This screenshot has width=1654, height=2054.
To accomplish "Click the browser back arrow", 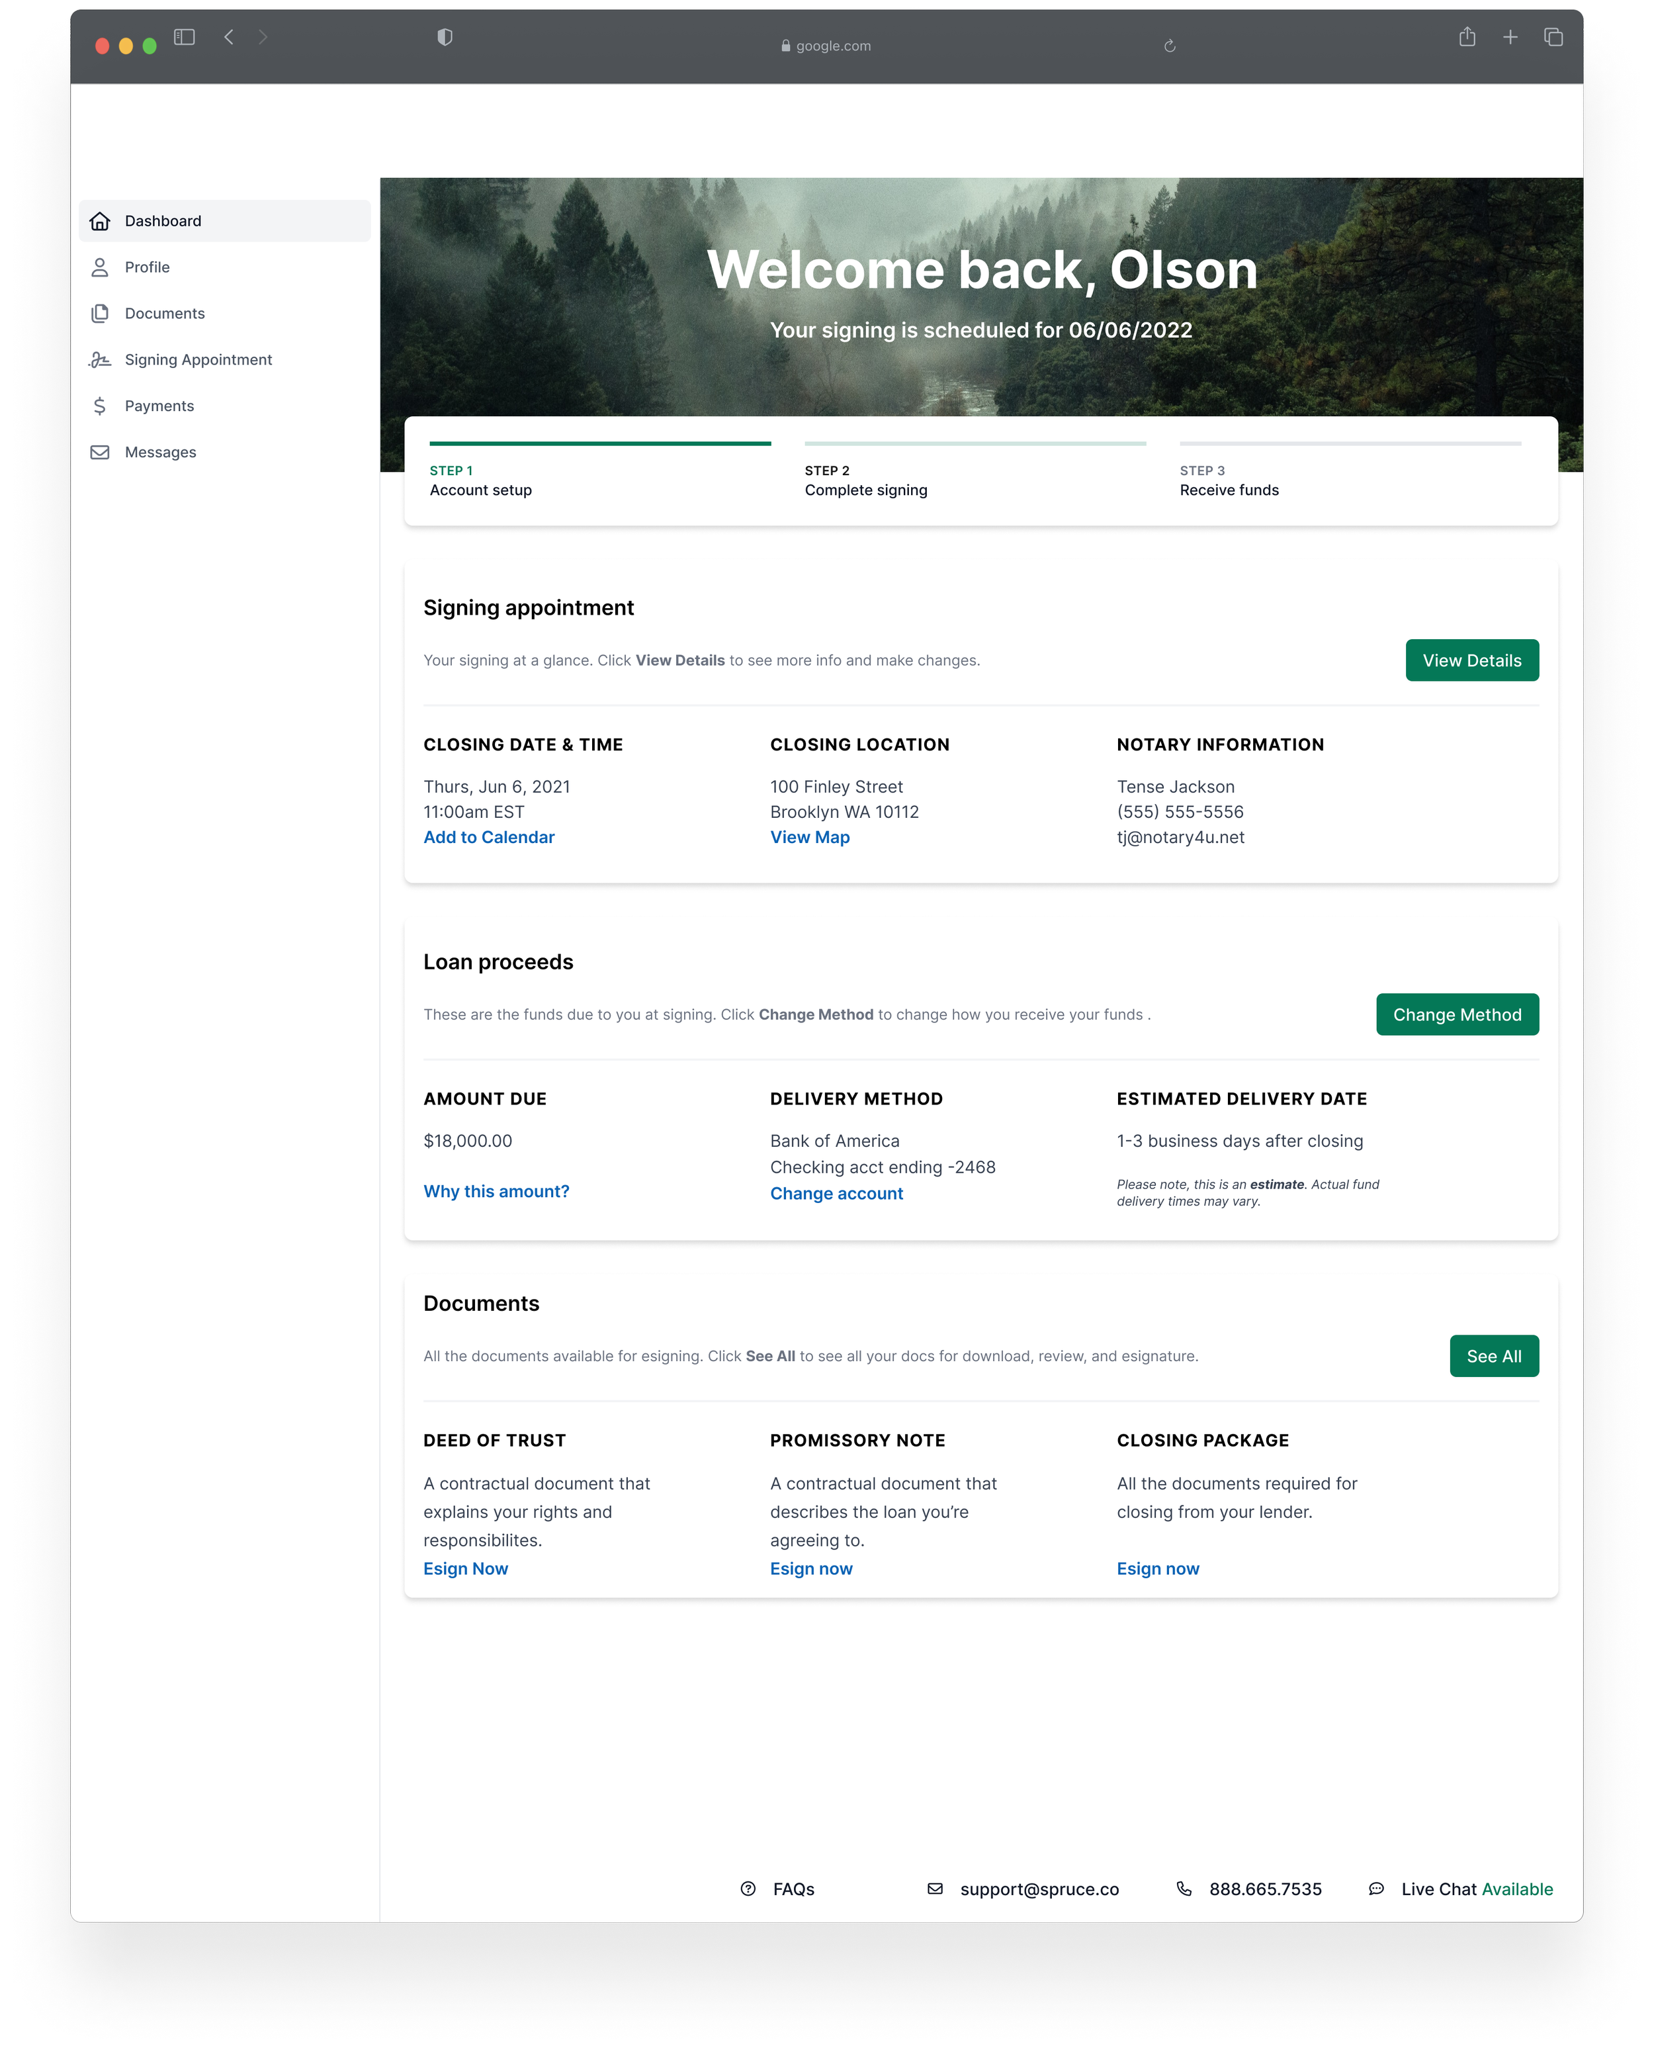I will [x=229, y=37].
